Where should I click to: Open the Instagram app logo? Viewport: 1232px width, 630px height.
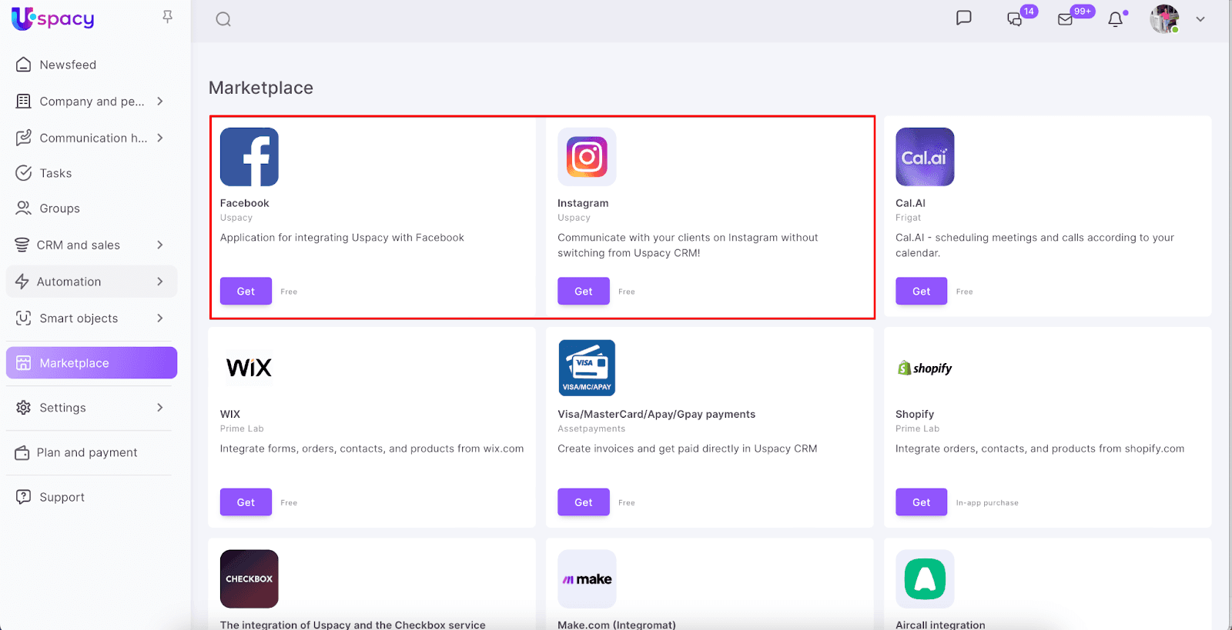[x=587, y=157]
